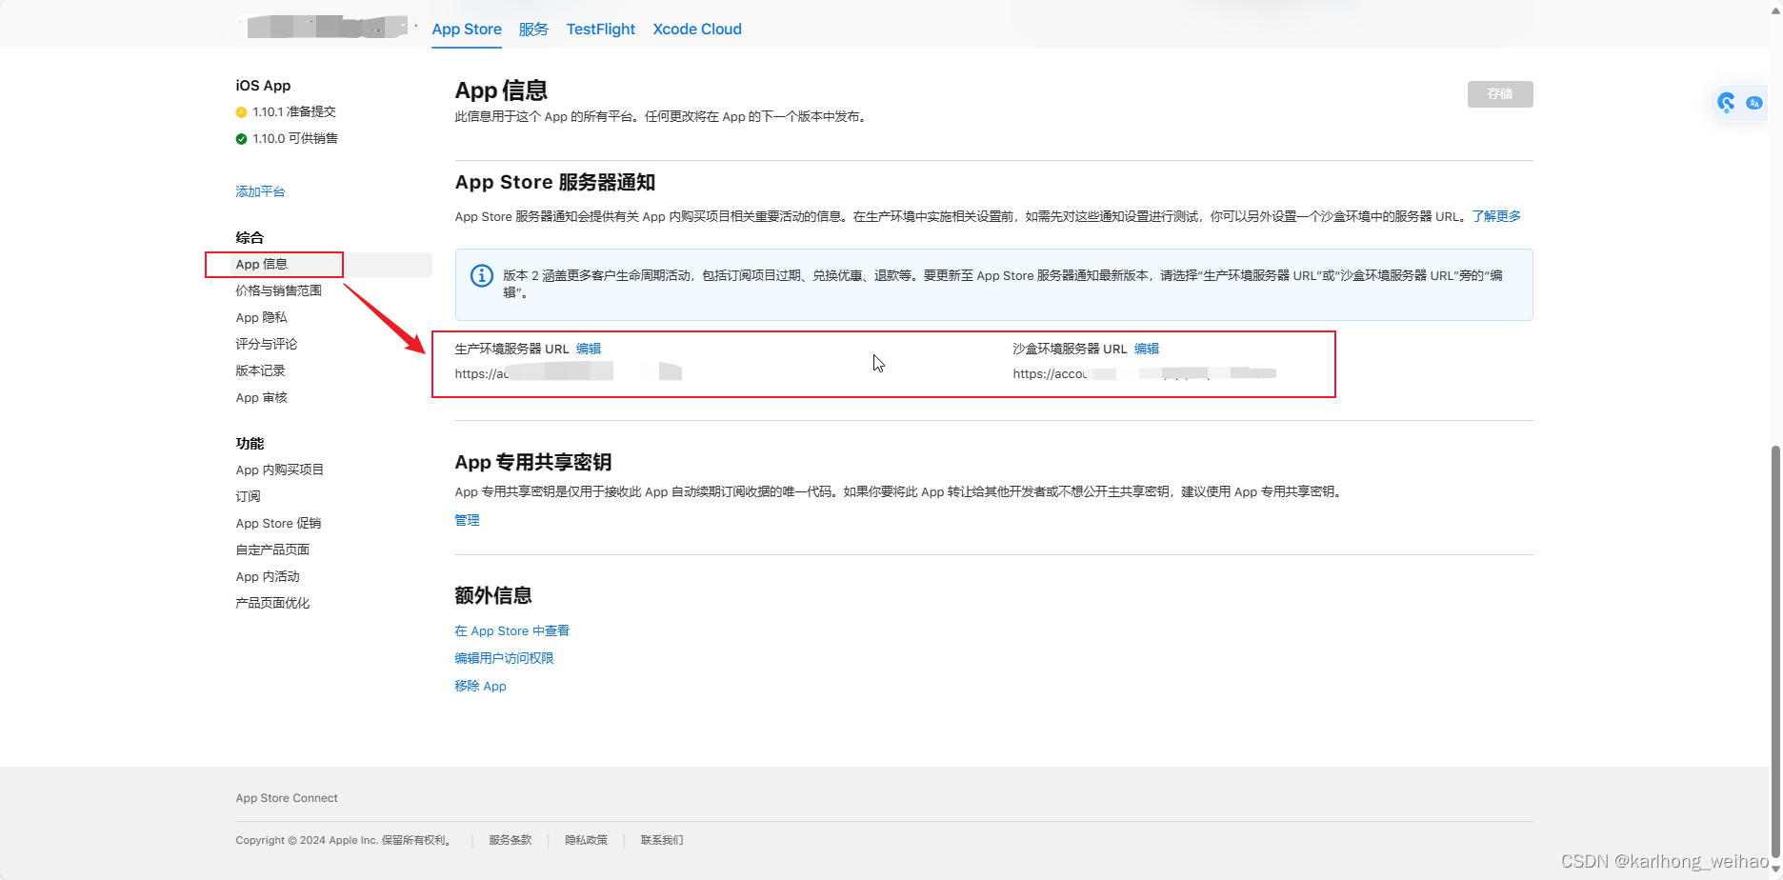The width and height of the screenshot is (1783, 880).
Task: Open App 审核 in the sidebar
Action: pyautogui.click(x=262, y=397)
